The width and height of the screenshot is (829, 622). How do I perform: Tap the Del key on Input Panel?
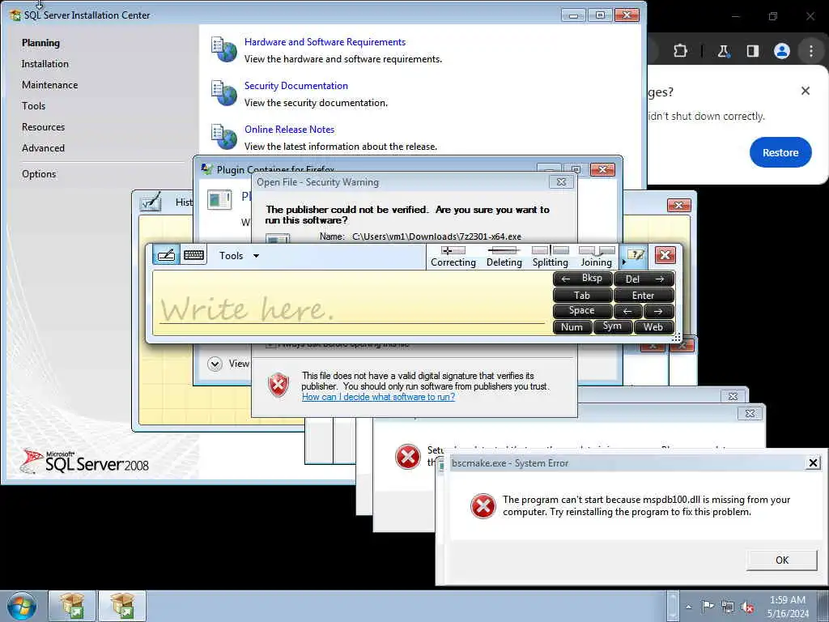pyautogui.click(x=644, y=279)
